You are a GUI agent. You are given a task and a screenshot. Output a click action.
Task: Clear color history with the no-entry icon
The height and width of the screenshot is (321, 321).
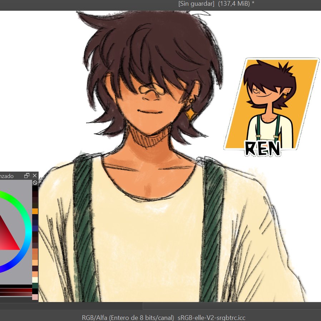[35, 182]
